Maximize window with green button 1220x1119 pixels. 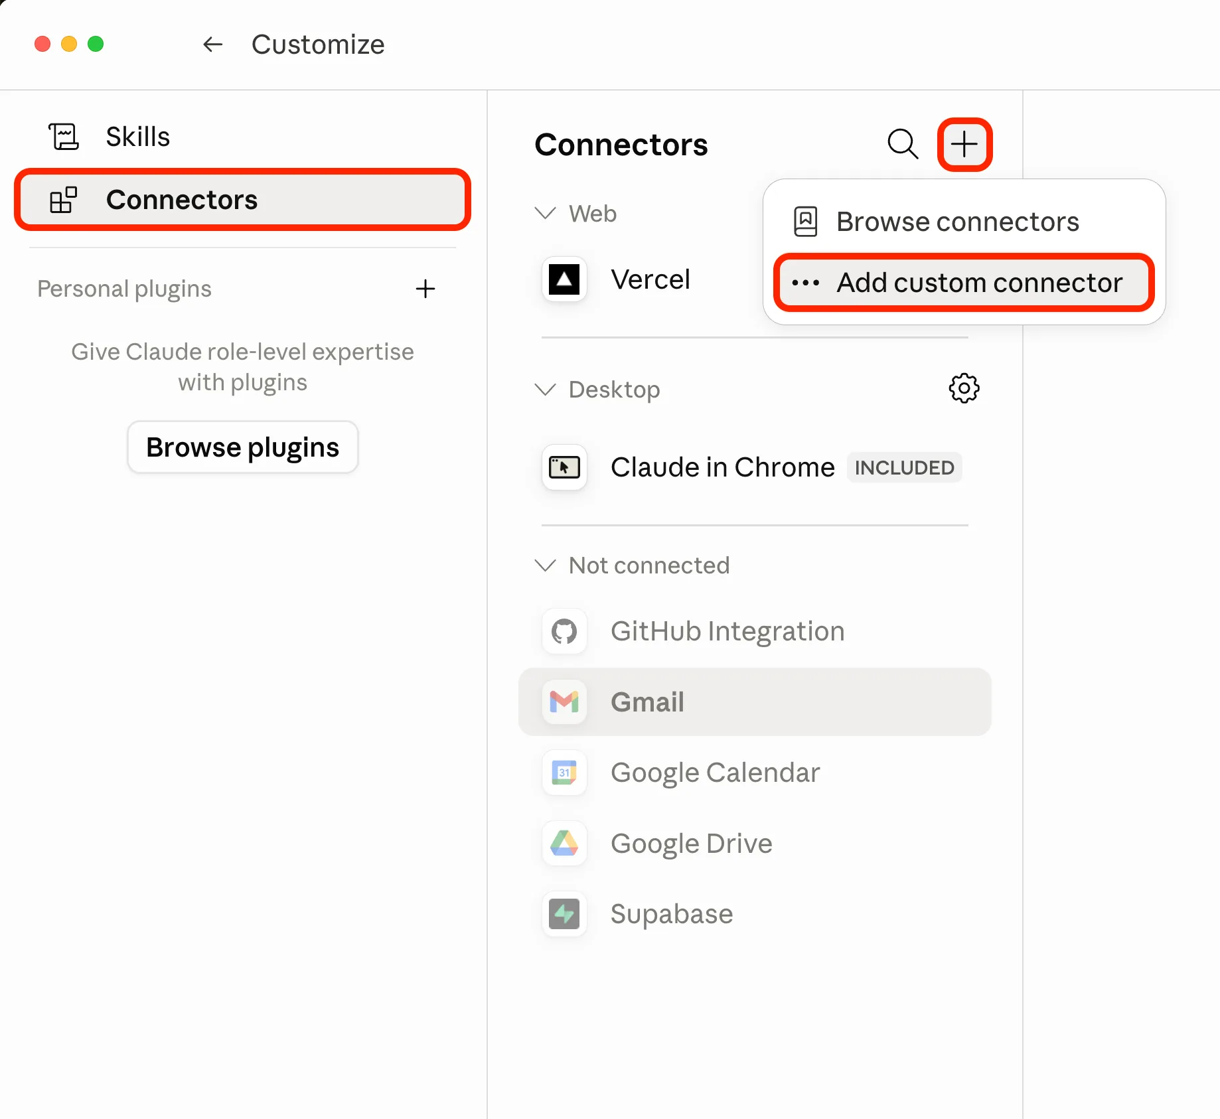tap(96, 44)
